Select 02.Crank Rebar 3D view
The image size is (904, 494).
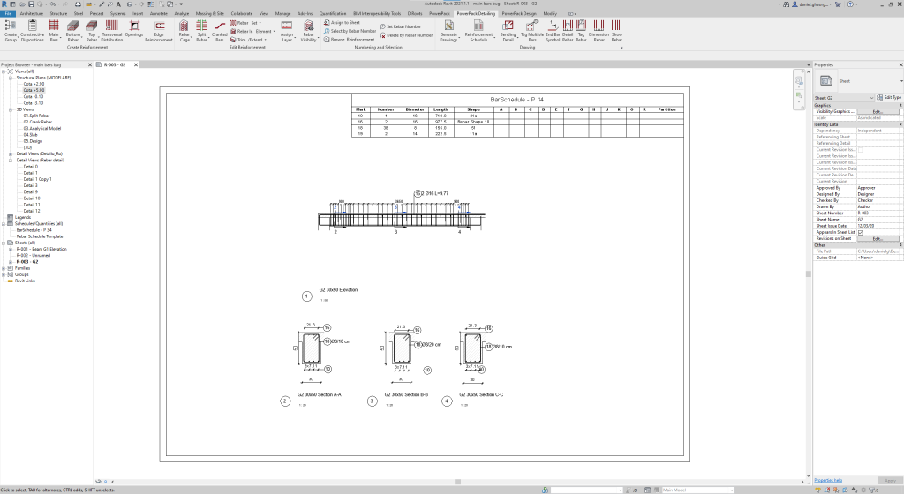click(37, 122)
